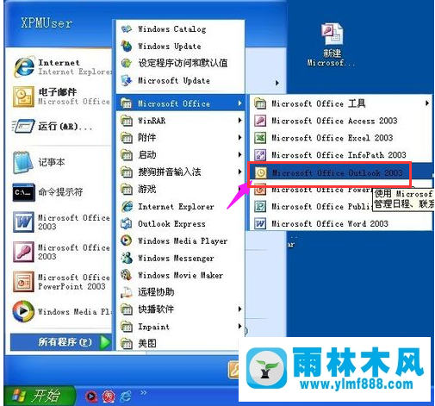Launch Microsoft Office InfoPath 2003

[341, 155]
